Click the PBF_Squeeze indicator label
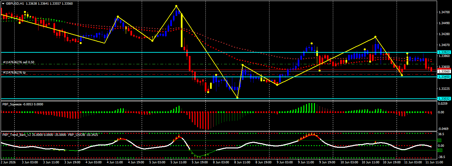452x166 pixels. coord(12,104)
